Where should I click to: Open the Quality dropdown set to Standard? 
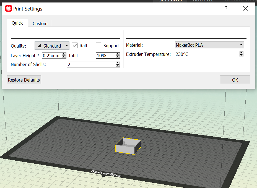click(x=52, y=46)
